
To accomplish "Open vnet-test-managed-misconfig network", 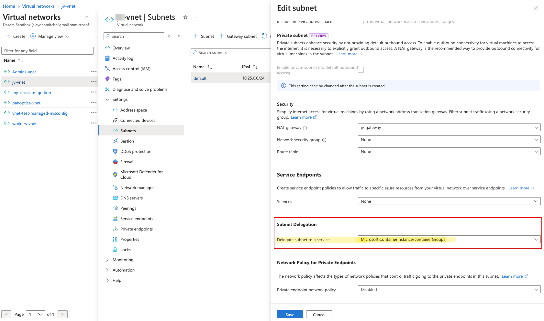I will pyautogui.click(x=40, y=113).
